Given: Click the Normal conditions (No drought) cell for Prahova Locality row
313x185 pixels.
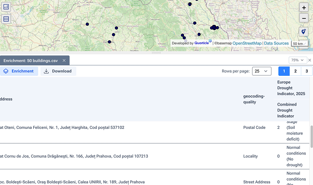Looking at the screenshot, I should click(x=296, y=156).
